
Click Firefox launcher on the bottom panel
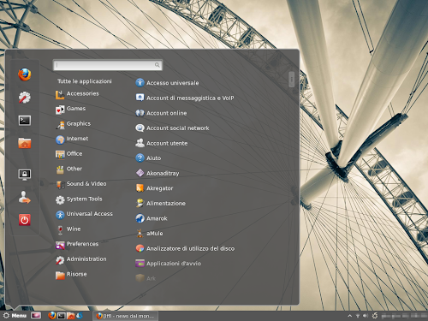[52, 315]
